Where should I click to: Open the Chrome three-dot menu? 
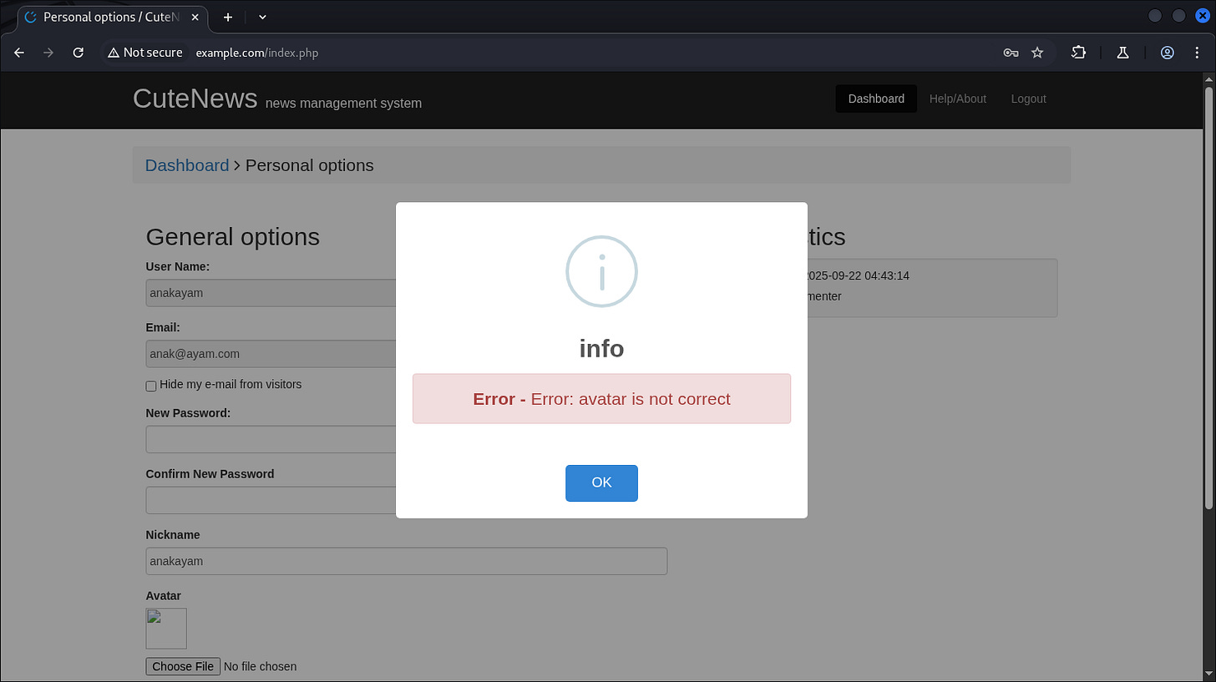tap(1197, 53)
